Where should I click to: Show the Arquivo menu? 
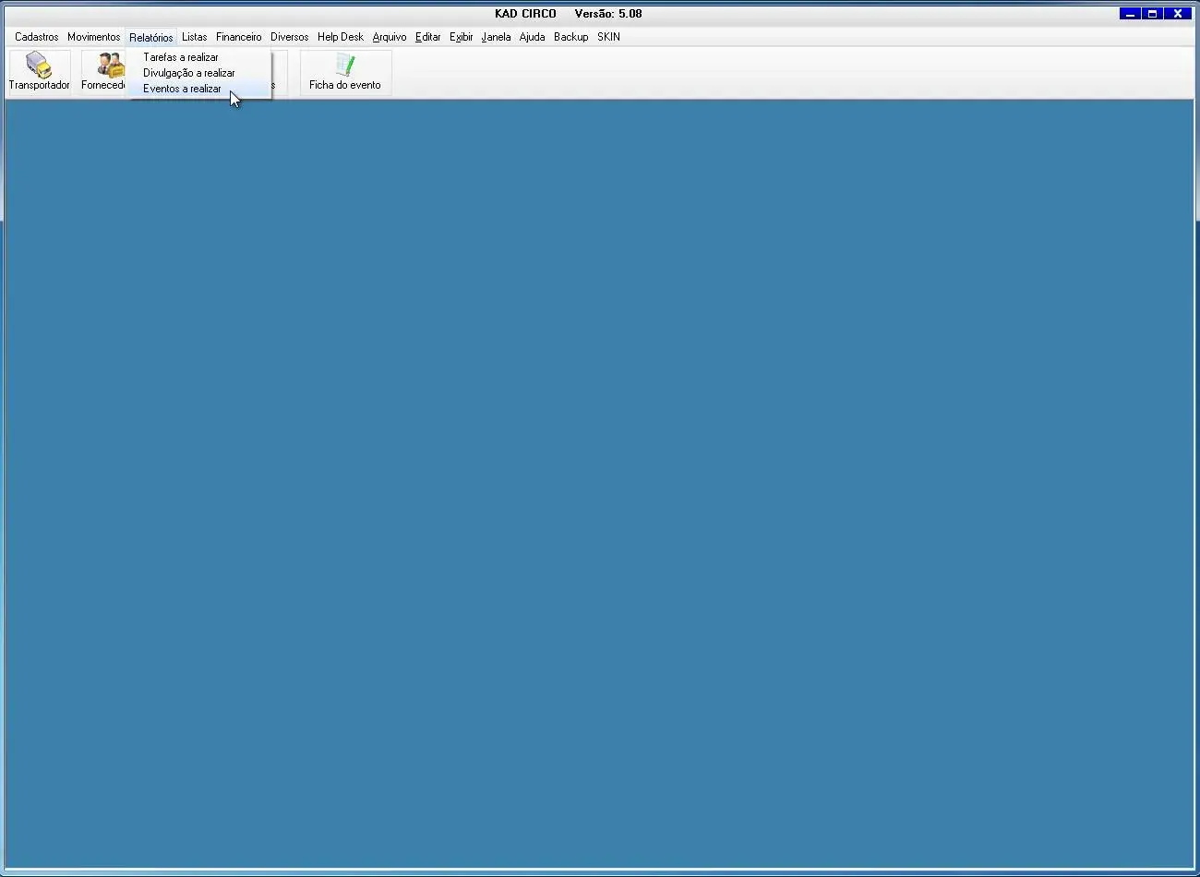pos(389,37)
